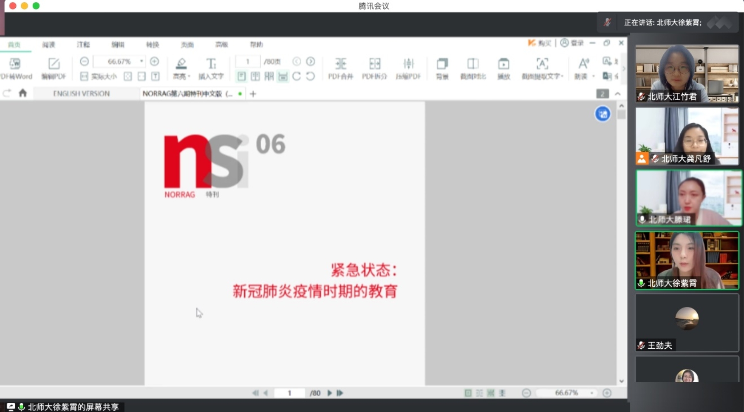
Task: Open status bar zoom percentage dropdown
Action: coord(592,393)
